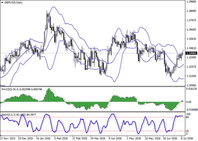Click the 1.39680 price axis value
Viewport: 198px width, 141px height.
(191, 2)
